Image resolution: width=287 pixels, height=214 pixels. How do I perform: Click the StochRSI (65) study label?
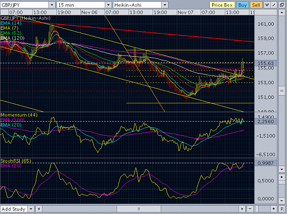tap(16, 161)
